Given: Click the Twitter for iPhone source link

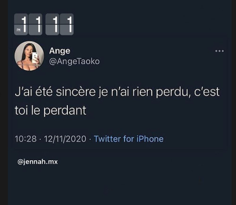Looking at the screenshot, I should [129, 139].
